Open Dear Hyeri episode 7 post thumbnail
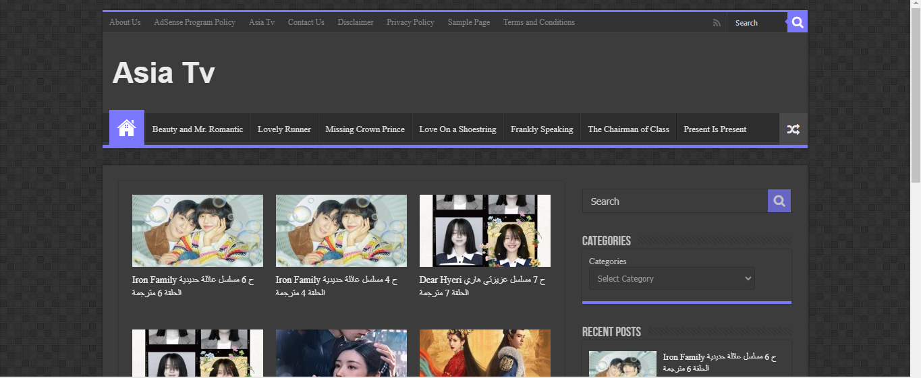Image resolution: width=921 pixels, height=378 pixels. [x=485, y=231]
